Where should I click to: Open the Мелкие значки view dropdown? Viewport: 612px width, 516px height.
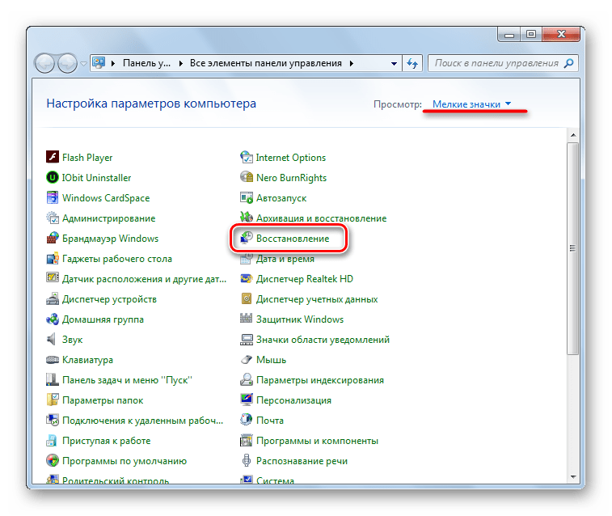click(471, 104)
